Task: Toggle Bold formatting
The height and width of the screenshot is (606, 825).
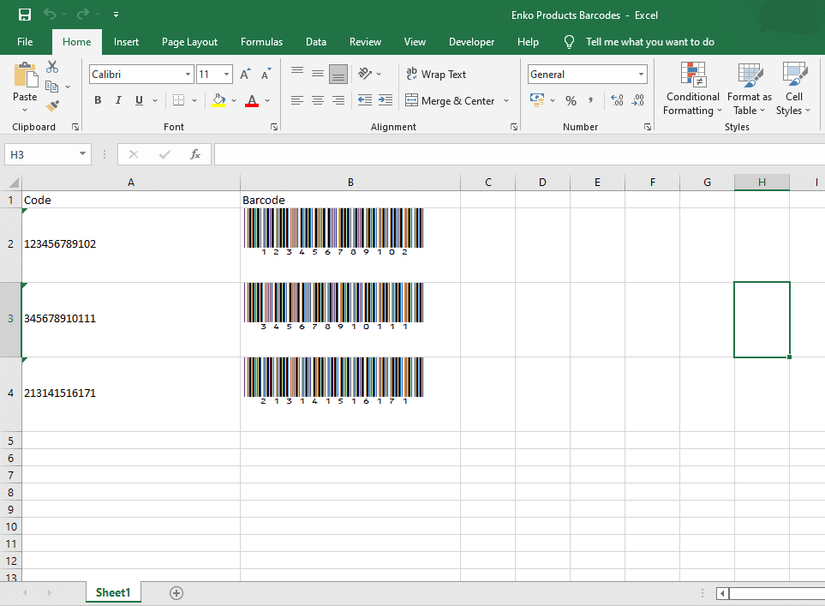Action: click(98, 100)
